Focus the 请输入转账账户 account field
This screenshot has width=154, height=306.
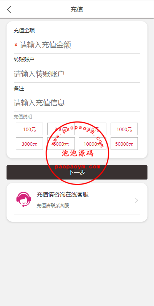[77, 74]
